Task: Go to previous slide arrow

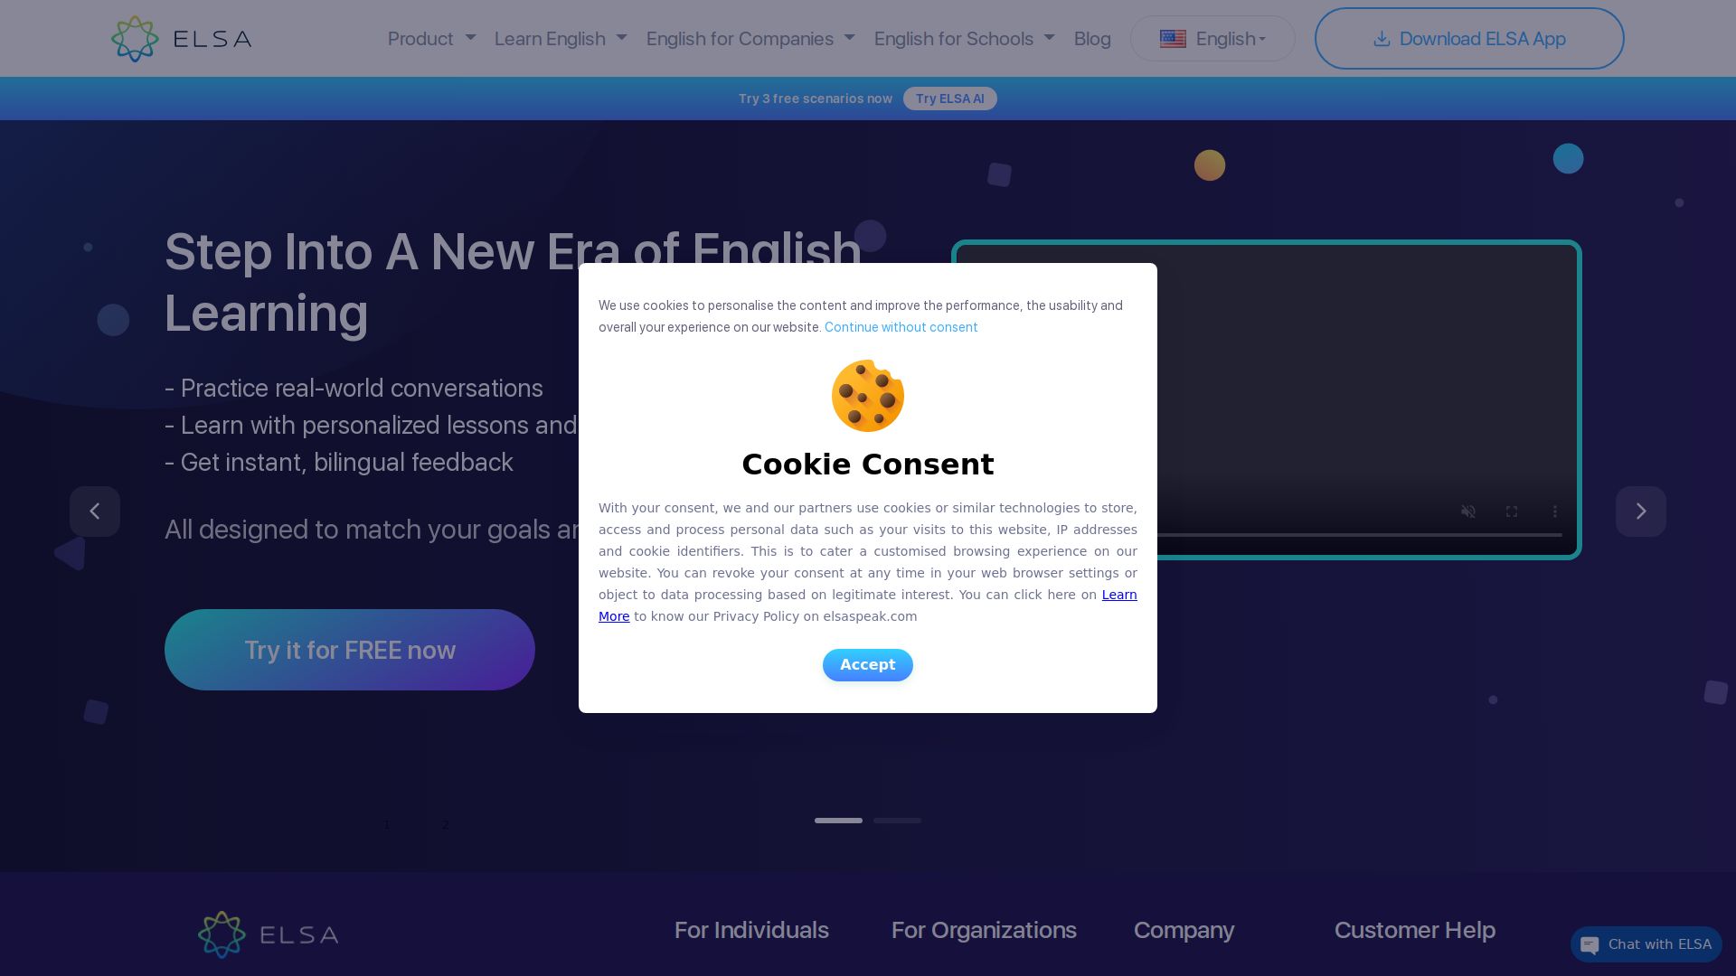Action: pyautogui.click(x=95, y=511)
